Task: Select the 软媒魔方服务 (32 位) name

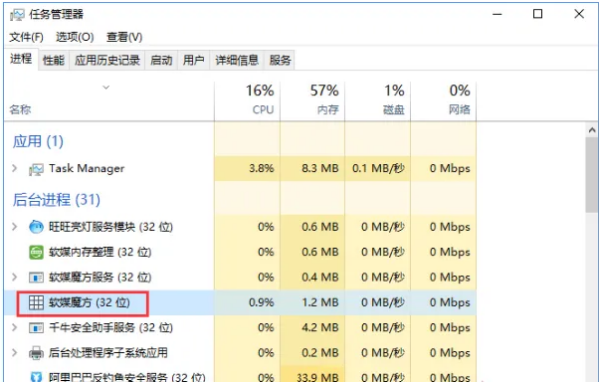Action: [100, 277]
